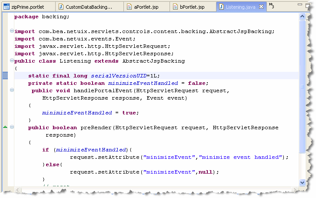The width and height of the screenshot is (316, 198).
Task: Switch to the zipPrime.portlet tab
Action: (28, 7)
